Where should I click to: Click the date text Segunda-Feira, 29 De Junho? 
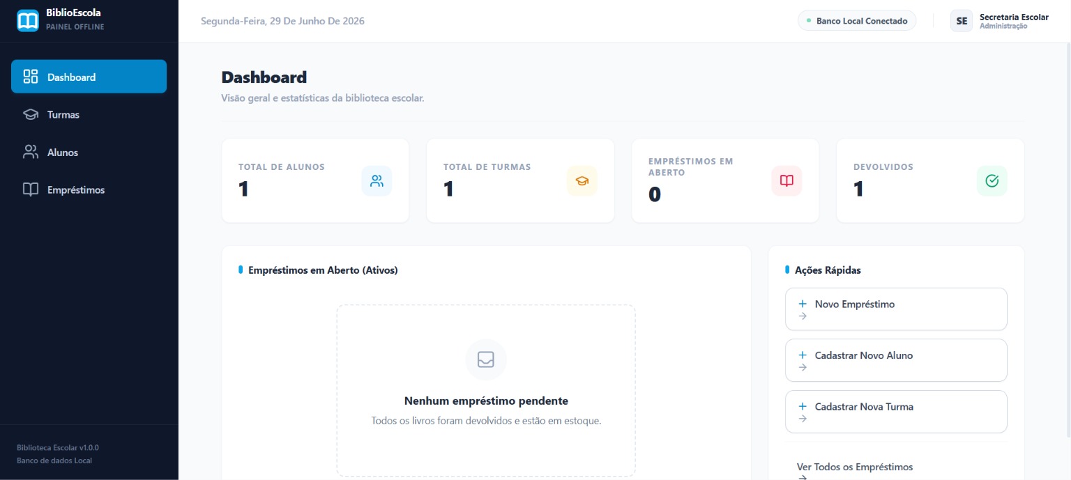coord(282,21)
